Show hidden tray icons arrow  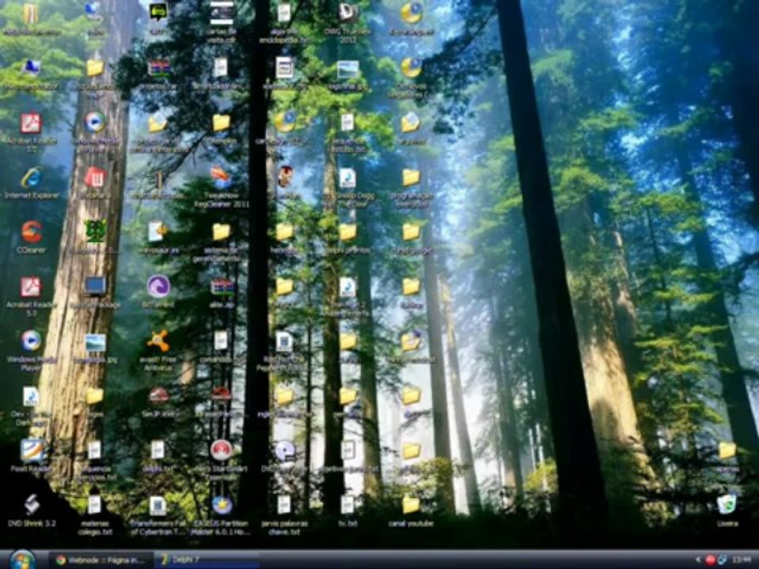(698, 560)
